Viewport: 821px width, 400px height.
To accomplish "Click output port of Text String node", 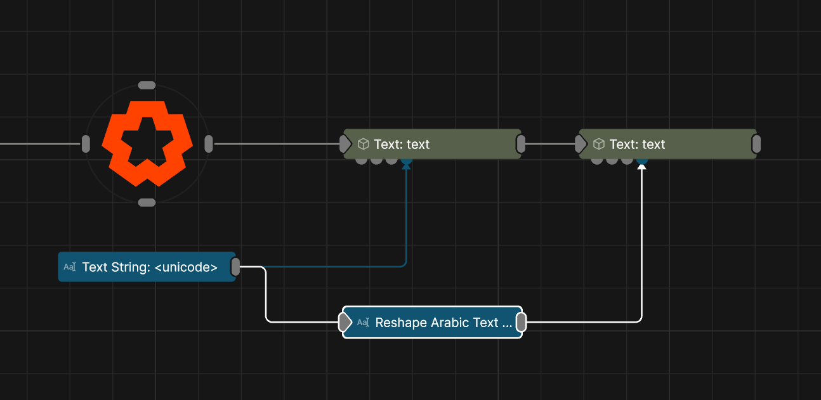I will pos(235,267).
